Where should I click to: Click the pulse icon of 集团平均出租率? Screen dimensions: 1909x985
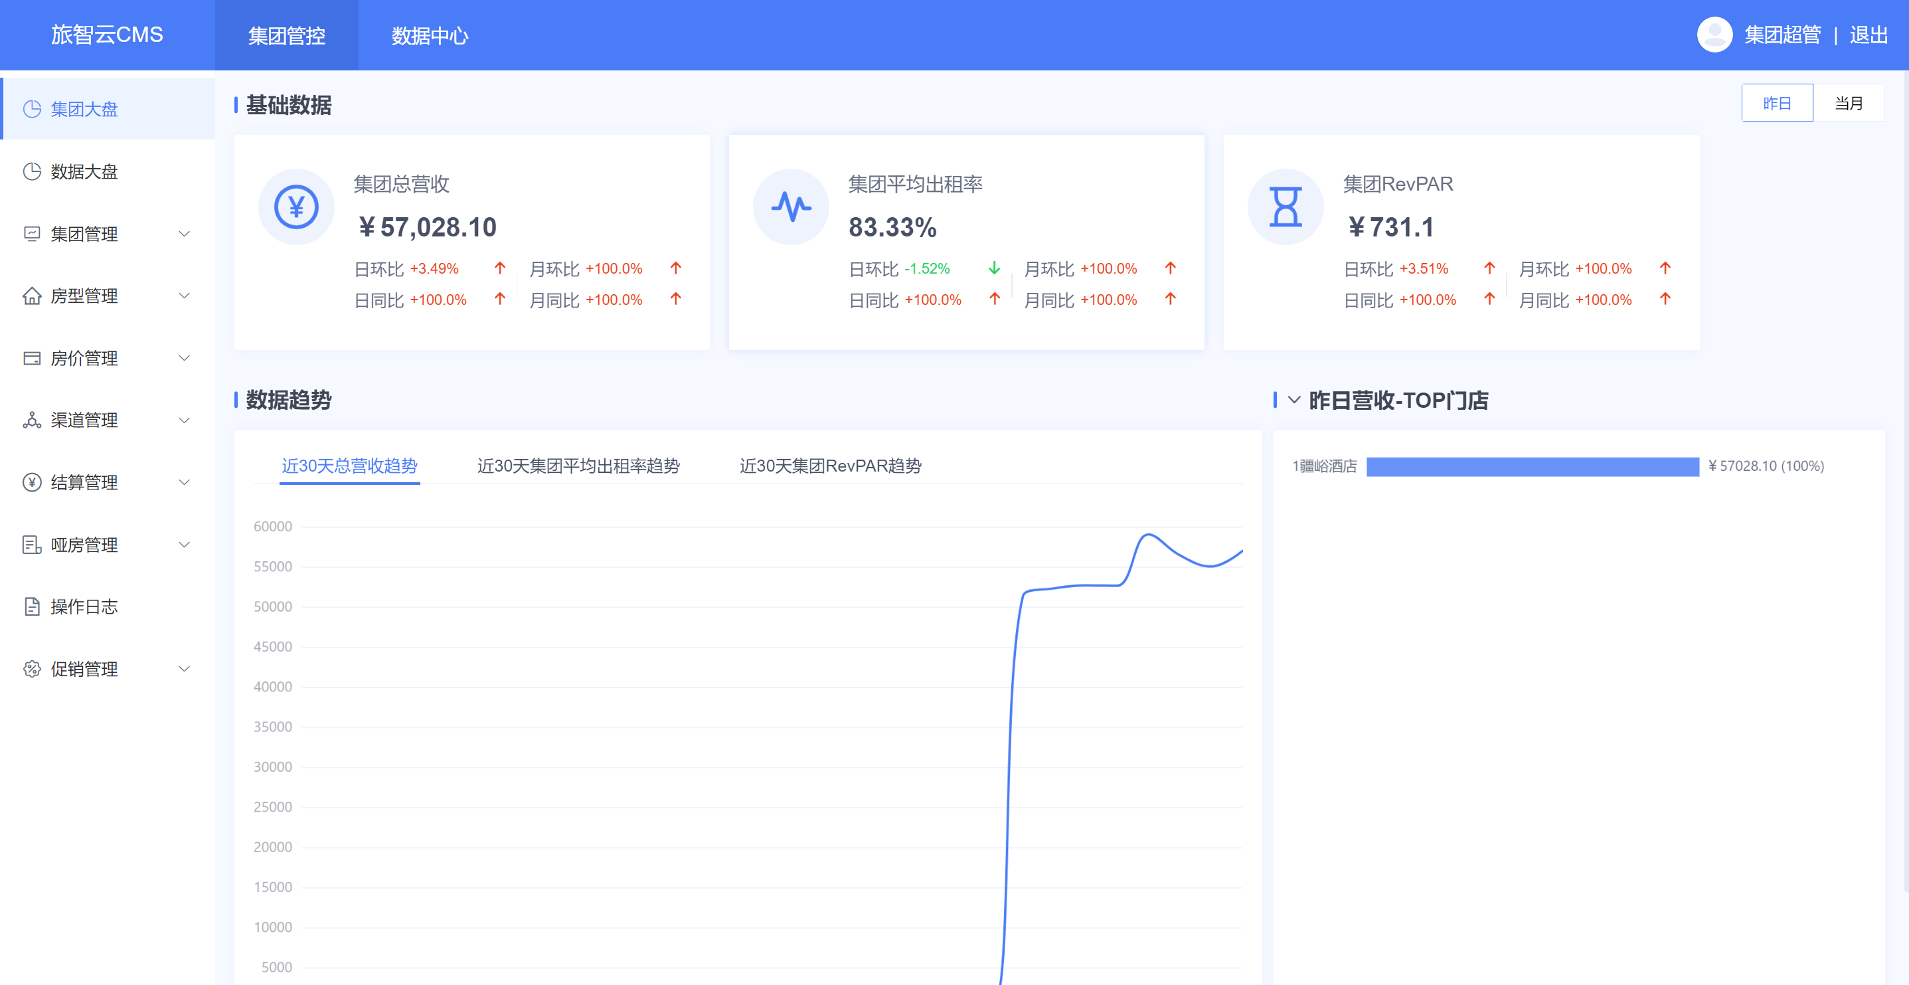point(791,207)
